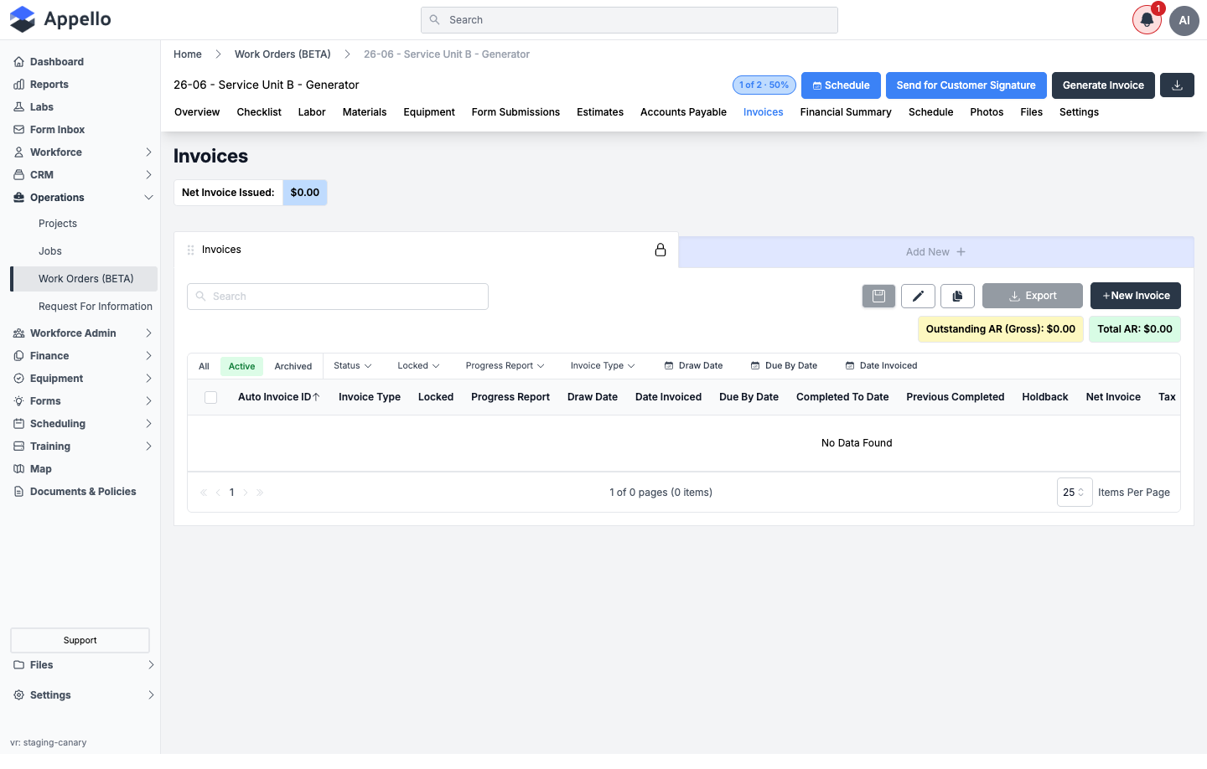Sort by Auto Invoice ID column
This screenshot has width=1207, height=769.
coord(278,397)
